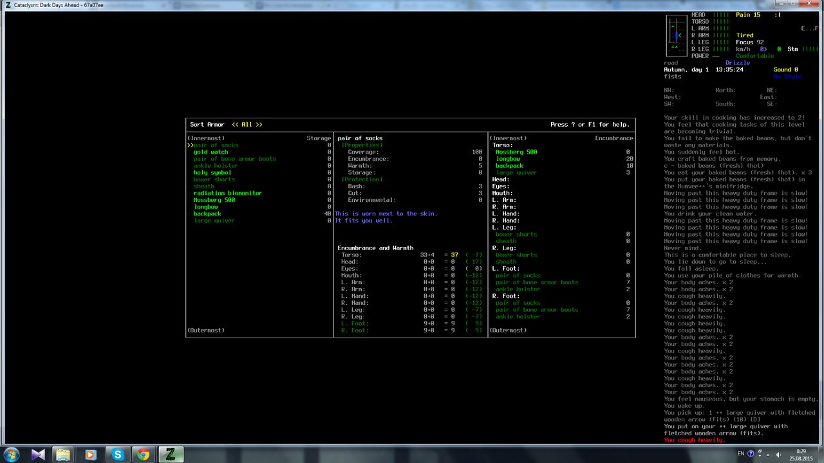Select the backpack row with Storage 40
The width and height of the screenshot is (824, 463).
259,214
